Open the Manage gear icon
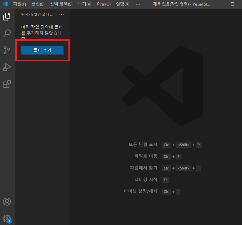The width and height of the screenshot is (242, 225). tap(7, 219)
